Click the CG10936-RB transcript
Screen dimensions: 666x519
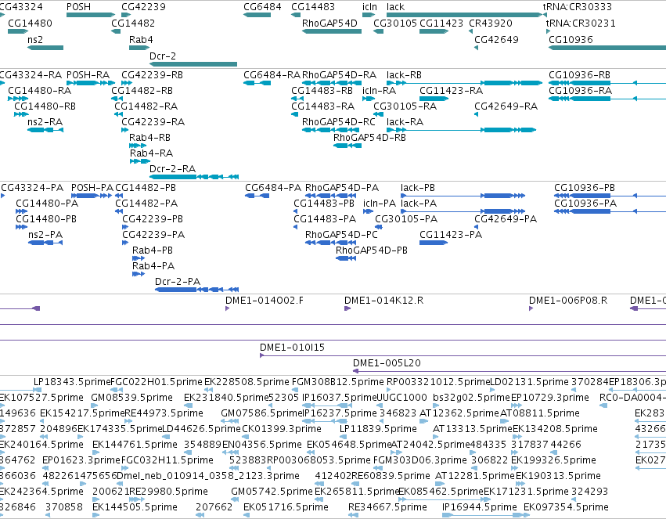[607, 83]
